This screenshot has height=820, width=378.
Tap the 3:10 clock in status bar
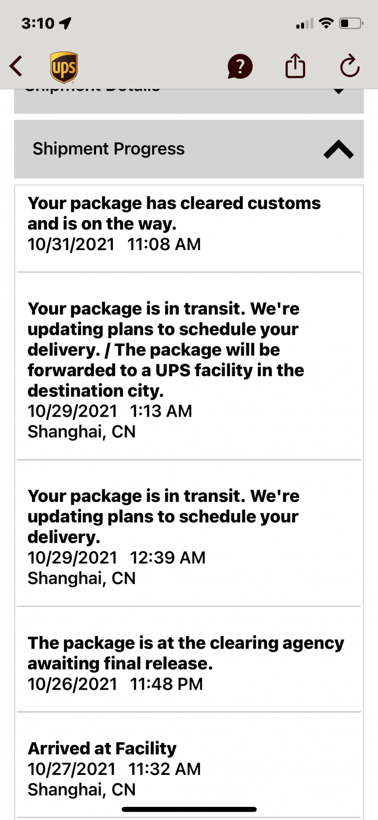click(x=38, y=23)
